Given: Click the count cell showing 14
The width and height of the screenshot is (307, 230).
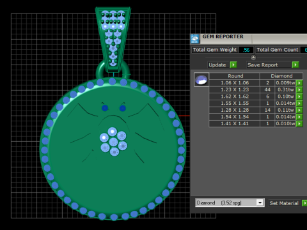Looking at the screenshot, I should tap(267, 110).
